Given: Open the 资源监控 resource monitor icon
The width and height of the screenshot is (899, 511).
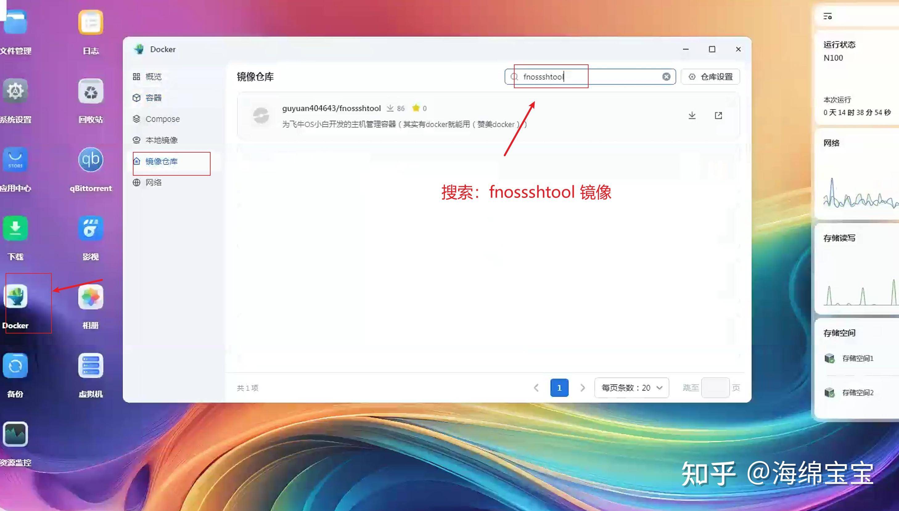Looking at the screenshot, I should coord(15,435).
